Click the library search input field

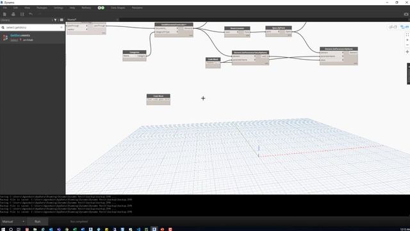coord(33,27)
